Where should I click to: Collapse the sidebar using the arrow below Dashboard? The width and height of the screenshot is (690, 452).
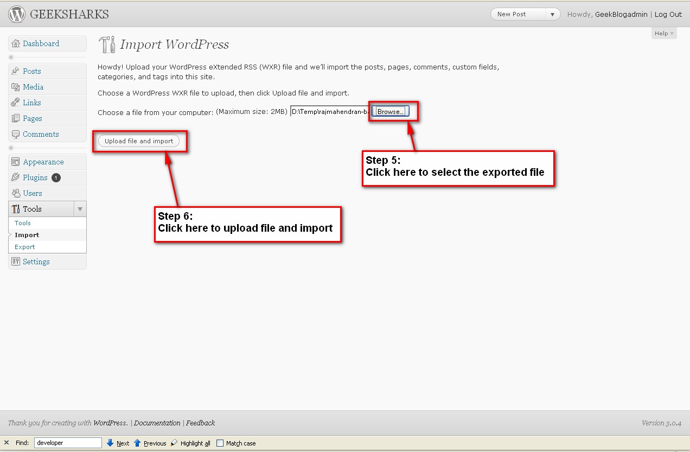tap(11, 57)
